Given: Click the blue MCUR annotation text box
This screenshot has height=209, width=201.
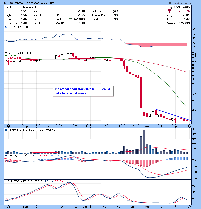Looking at the screenshot, I should click(83, 91).
